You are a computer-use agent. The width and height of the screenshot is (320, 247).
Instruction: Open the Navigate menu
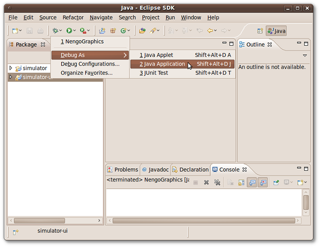(101, 17)
